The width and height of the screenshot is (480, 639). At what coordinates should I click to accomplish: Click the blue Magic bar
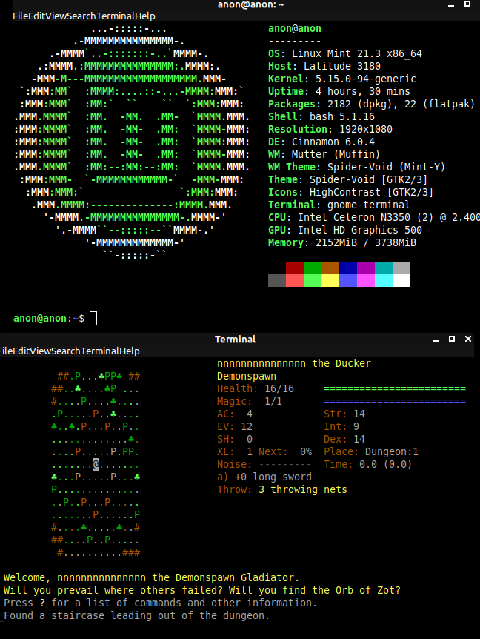tap(394, 401)
